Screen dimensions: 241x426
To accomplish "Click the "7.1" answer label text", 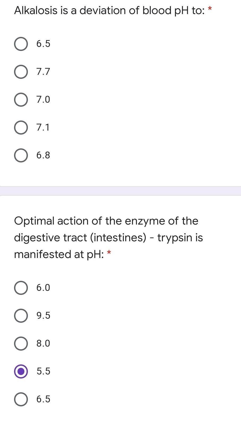I will [x=43, y=127].
